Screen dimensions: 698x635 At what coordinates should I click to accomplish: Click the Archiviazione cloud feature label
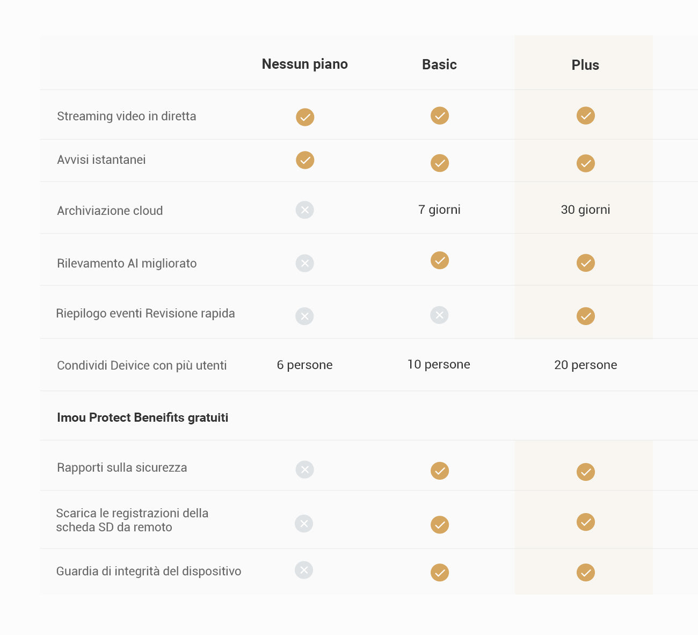click(110, 211)
